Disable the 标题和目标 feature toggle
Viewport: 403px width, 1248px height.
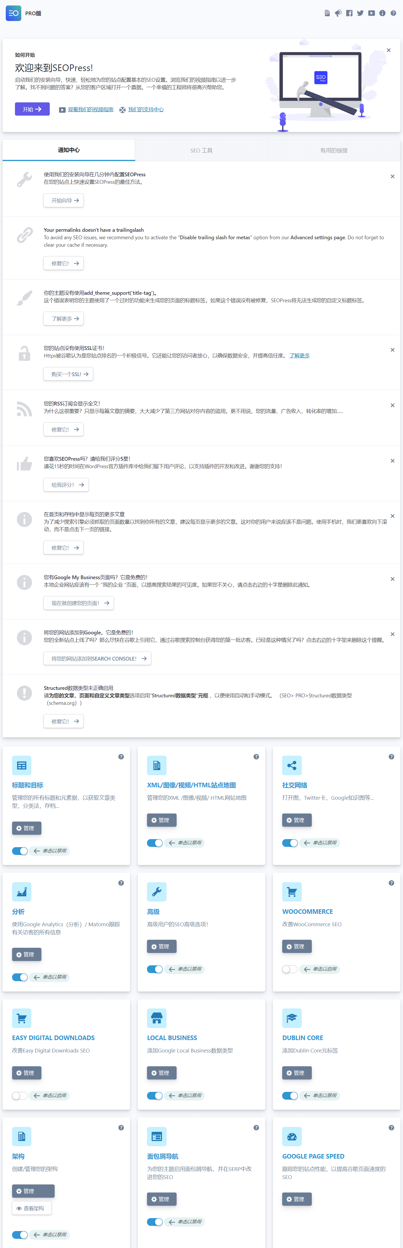20,851
